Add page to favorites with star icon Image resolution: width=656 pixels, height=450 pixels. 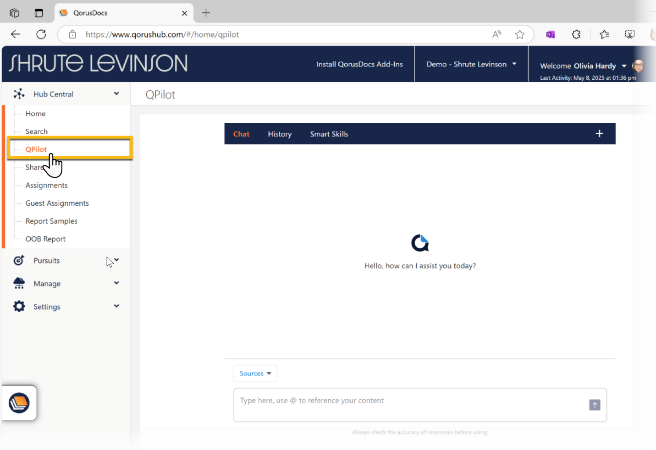[x=519, y=34]
